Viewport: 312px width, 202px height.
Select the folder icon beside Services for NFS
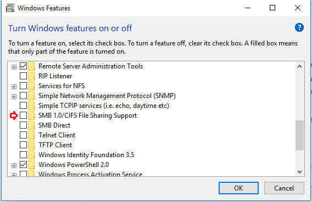click(31, 86)
